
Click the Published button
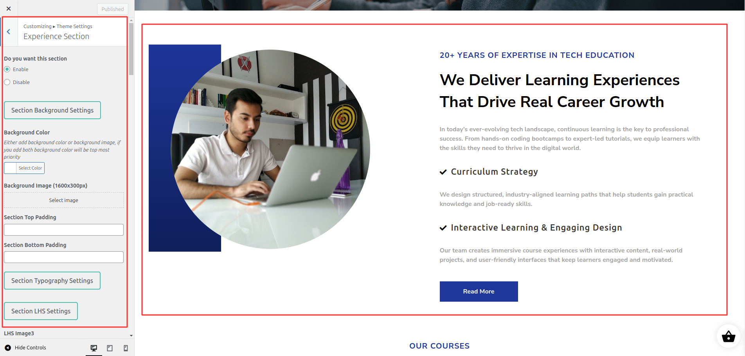pyautogui.click(x=113, y=9)
